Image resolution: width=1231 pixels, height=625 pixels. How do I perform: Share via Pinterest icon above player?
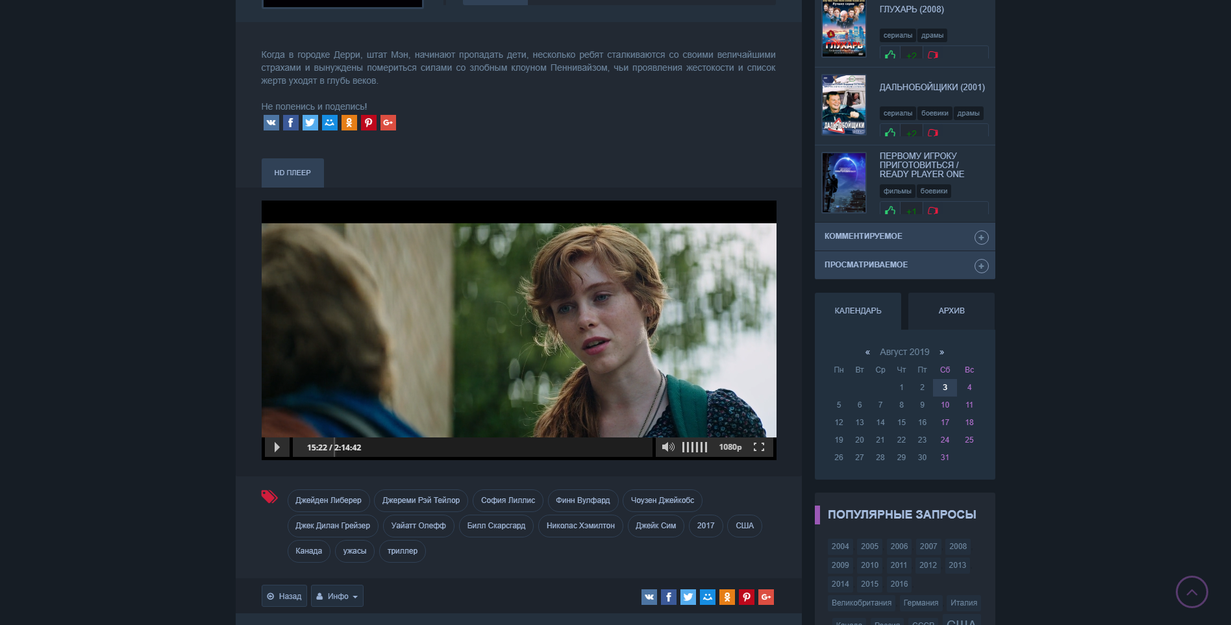pos(368,123)
